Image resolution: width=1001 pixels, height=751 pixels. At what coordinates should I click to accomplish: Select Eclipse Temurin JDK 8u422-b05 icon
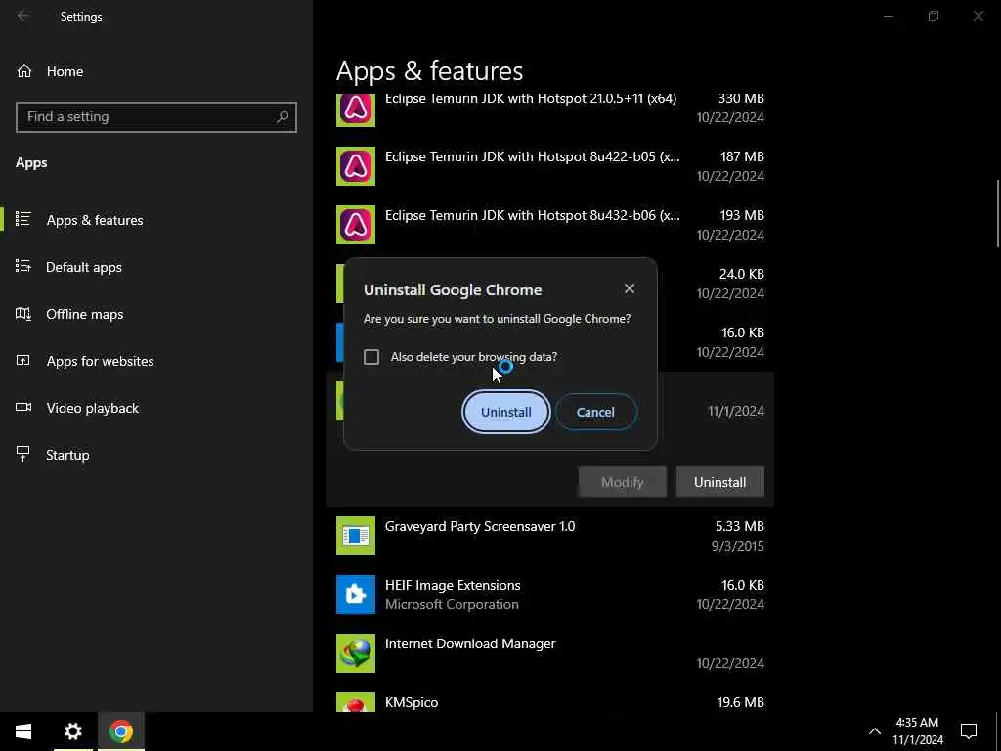click(356, 166)
